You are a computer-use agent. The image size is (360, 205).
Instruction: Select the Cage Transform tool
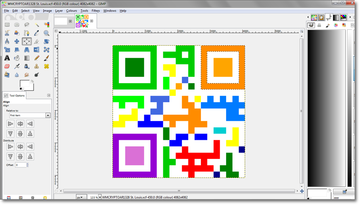[46, 50]
